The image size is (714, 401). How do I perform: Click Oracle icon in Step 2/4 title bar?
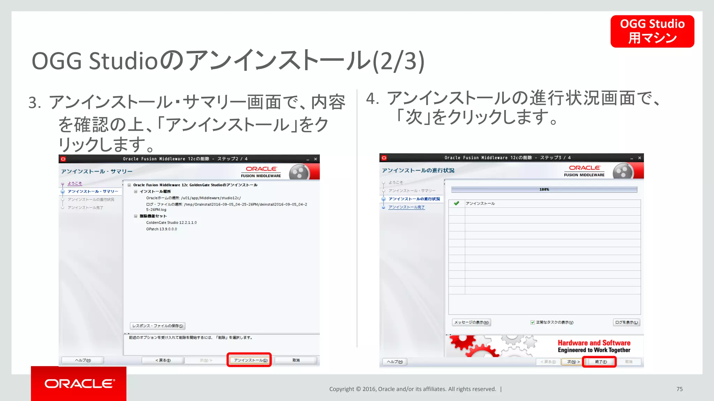[x=63, y=159]
